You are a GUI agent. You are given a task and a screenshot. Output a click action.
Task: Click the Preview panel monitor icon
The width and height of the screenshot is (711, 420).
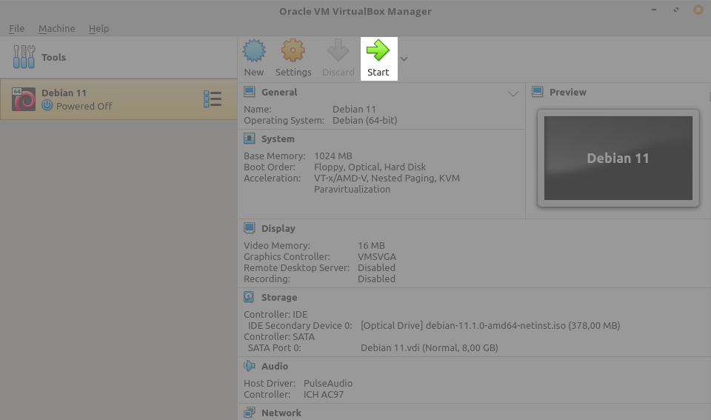538,92
